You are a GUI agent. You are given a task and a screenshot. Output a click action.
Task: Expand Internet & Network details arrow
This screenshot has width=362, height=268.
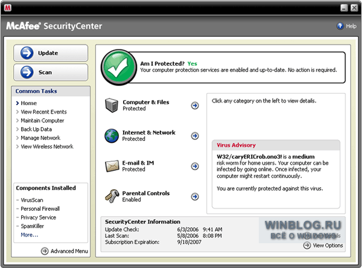pyautogui.click(x=195, y=136)
